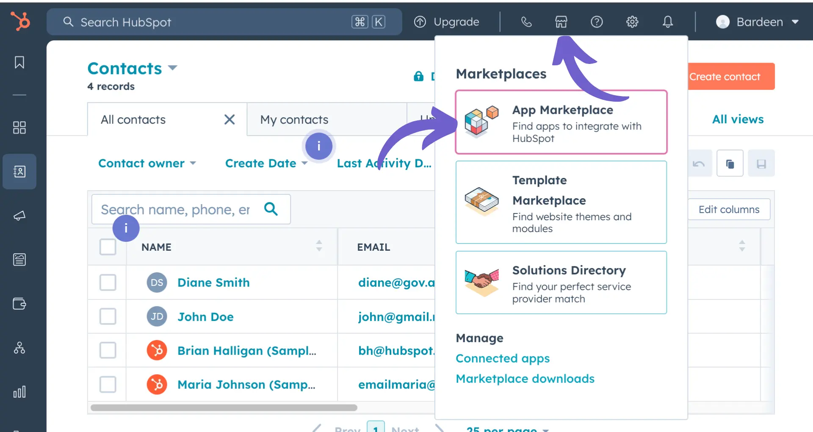Click the info bubble above NAME column
The image size is (813, 432).
[x=126, y=228]
